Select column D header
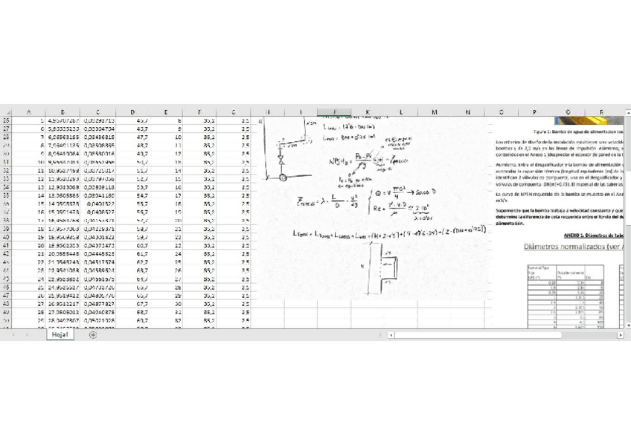 tap(132, 112)
